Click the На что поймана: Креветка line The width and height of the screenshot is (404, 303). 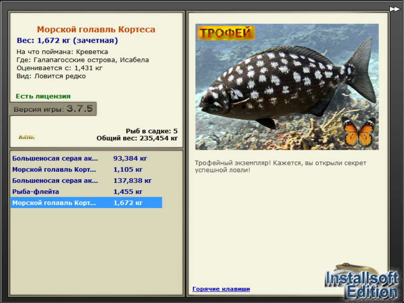(x=62, y=52)
